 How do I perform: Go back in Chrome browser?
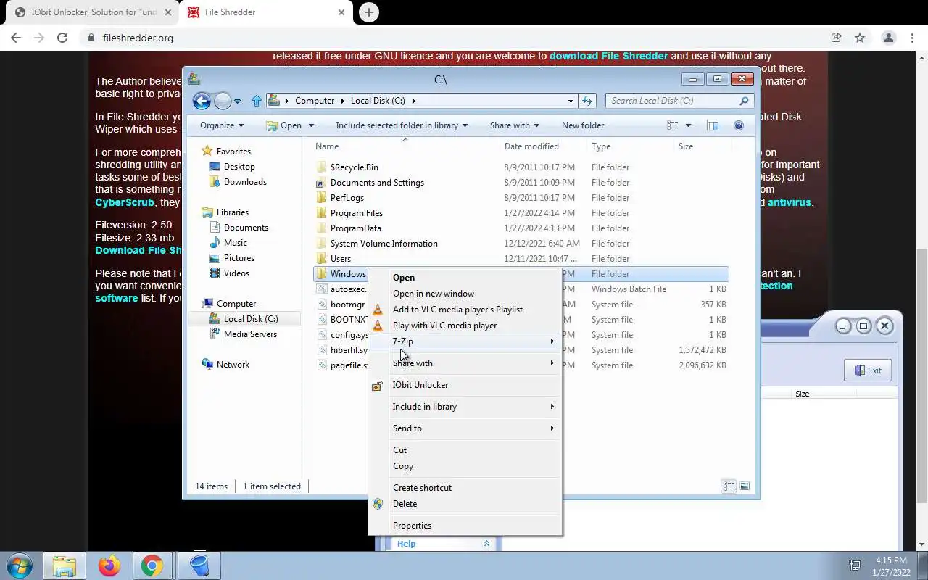tap(16, 38)
